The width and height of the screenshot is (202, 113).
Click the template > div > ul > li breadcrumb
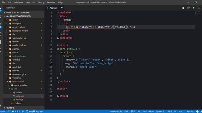tap(119, 111)
